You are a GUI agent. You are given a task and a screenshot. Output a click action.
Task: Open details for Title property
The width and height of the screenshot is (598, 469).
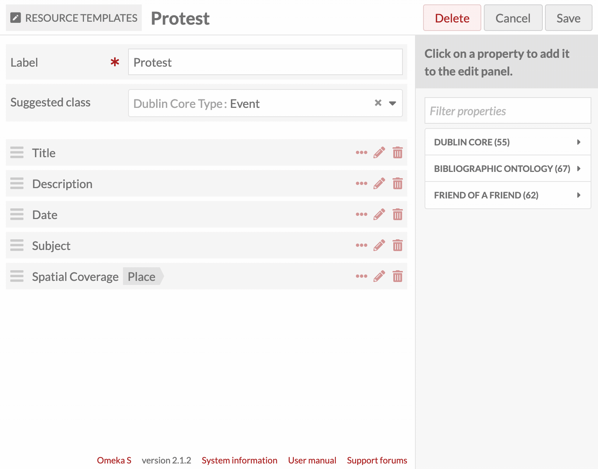(361, 152)
